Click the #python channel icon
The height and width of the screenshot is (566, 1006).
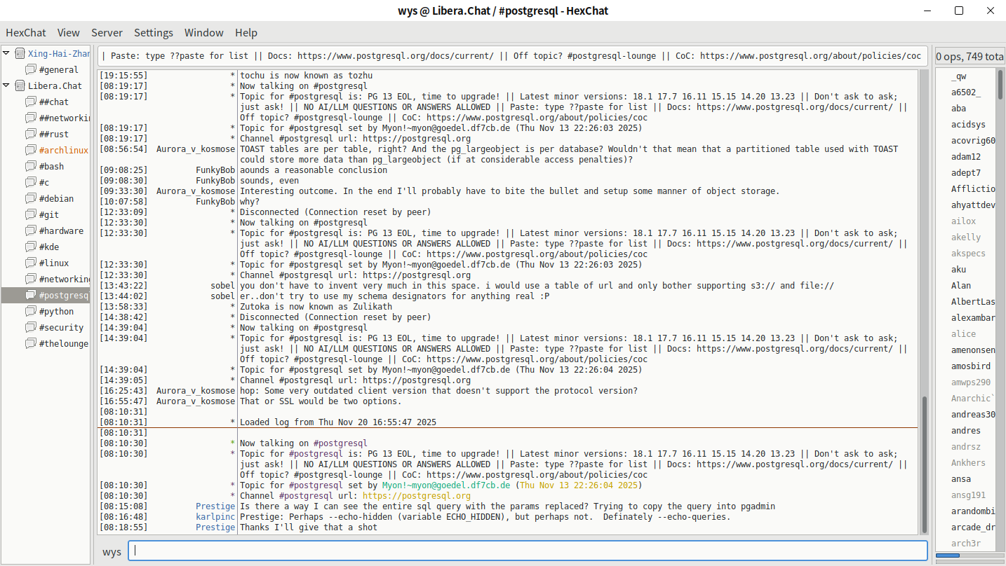point(30,312)
